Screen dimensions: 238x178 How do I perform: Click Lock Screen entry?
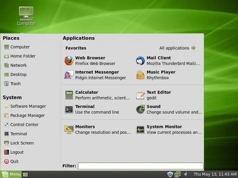[x=22, y=143]
